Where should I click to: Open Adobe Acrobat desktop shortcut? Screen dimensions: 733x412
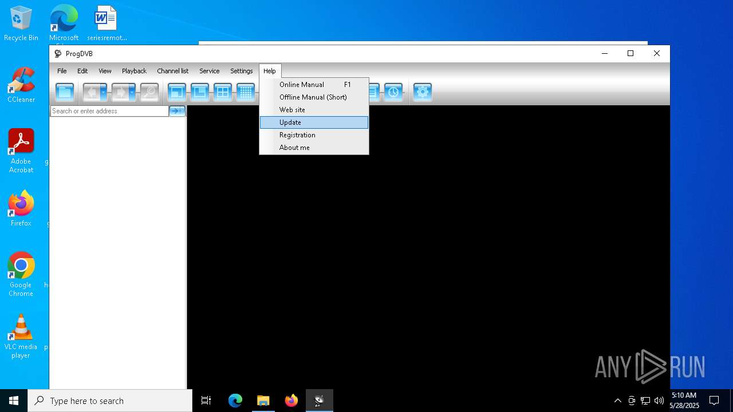21,151
